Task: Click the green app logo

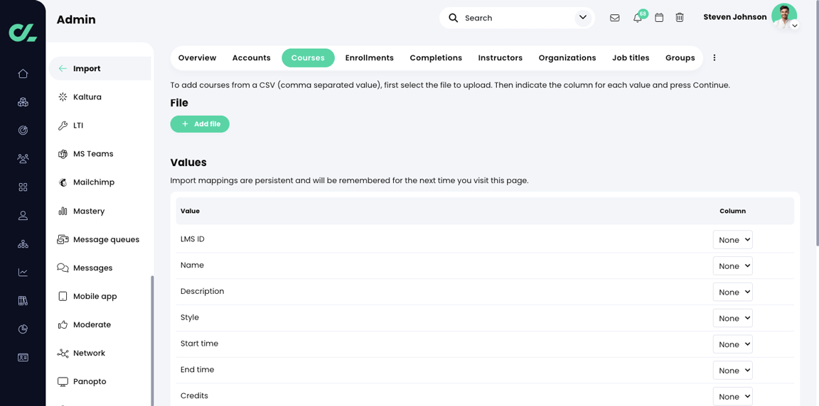Action: point(23,32)
